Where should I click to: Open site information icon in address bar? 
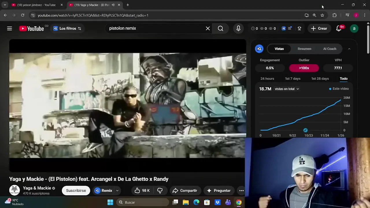click(x=33, y=15)
